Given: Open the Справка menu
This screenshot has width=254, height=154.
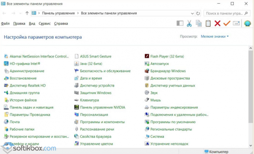Looking at the screenshot, I should [x=61, y=23].
